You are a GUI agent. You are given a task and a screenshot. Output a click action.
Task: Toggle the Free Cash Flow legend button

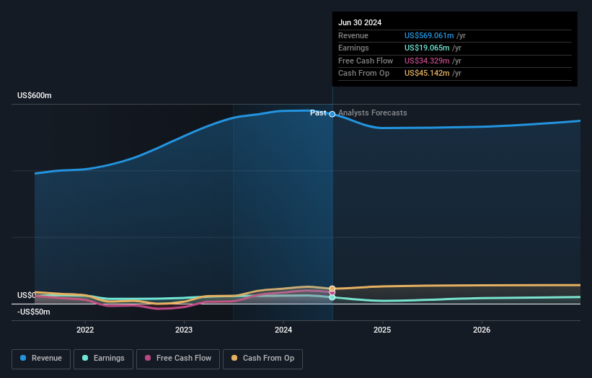178,359
